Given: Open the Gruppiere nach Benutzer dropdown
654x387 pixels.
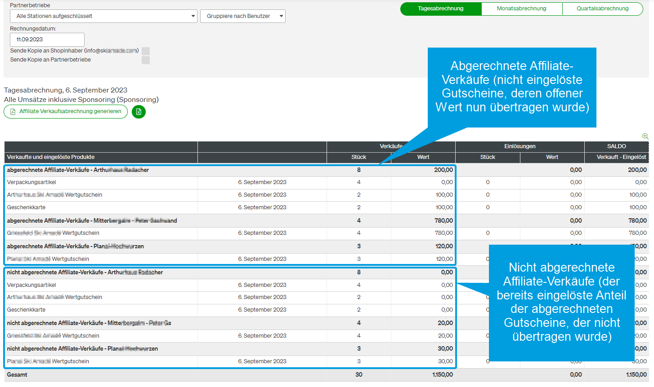Looking at the screenshot, I should (x=243, y=16).
